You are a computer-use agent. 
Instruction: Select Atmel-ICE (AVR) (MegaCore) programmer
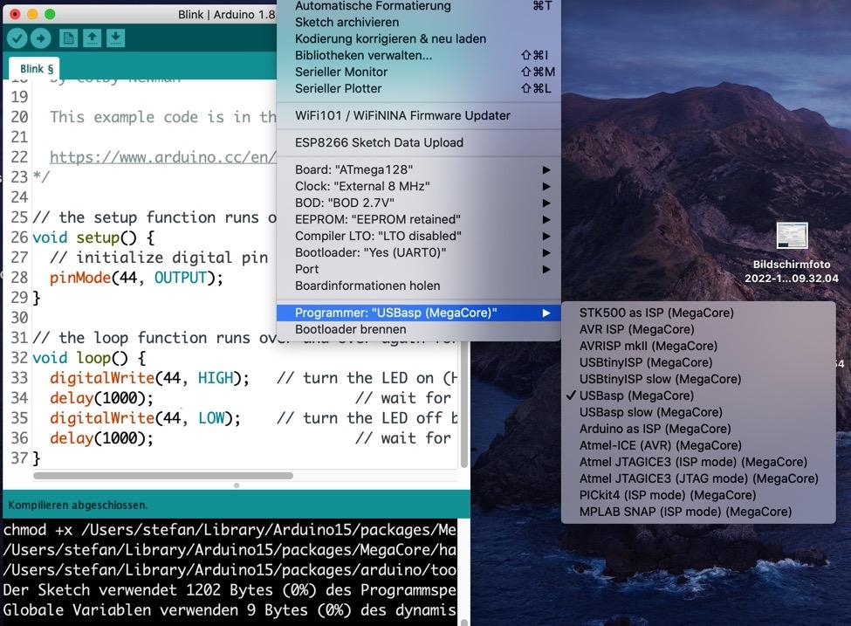698,445
